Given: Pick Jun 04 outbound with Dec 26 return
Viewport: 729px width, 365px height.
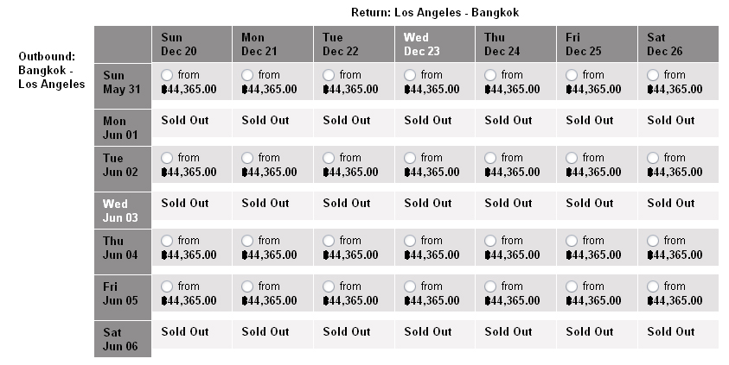Looking at the screenshot, I should [653, 240].
